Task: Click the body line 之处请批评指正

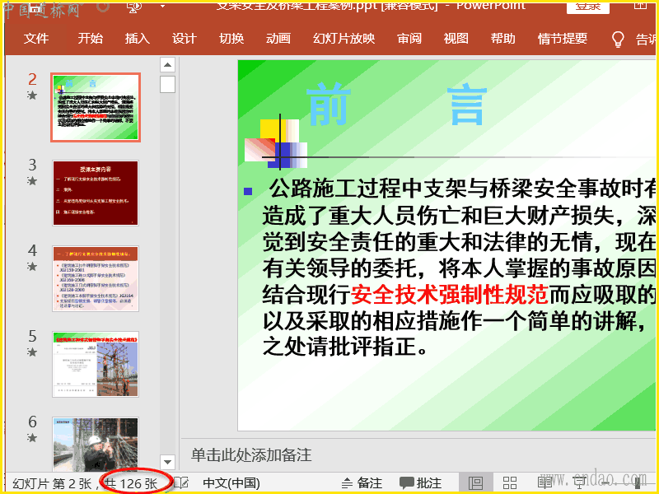Action: pyautogui.click(x=345, y=347)
